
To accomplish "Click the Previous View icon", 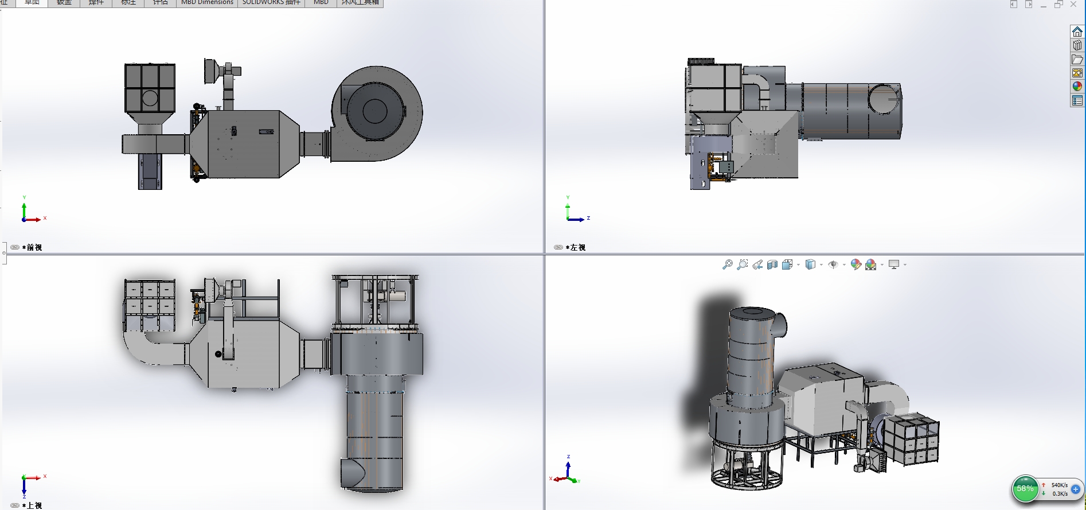I will [757, 264].
